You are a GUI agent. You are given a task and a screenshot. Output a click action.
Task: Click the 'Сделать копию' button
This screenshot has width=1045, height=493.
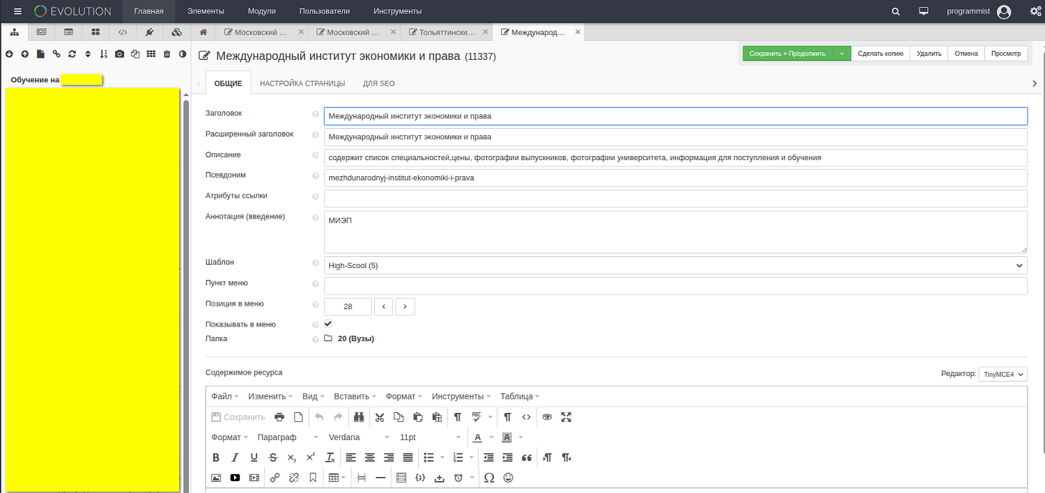pyautogui.click(x=881, y=54)
